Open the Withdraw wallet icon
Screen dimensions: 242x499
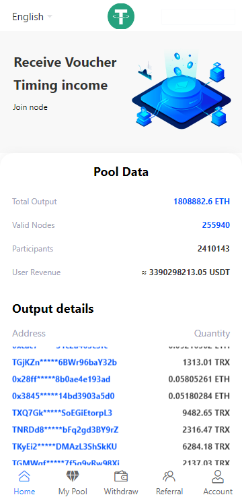coord(121,476)
